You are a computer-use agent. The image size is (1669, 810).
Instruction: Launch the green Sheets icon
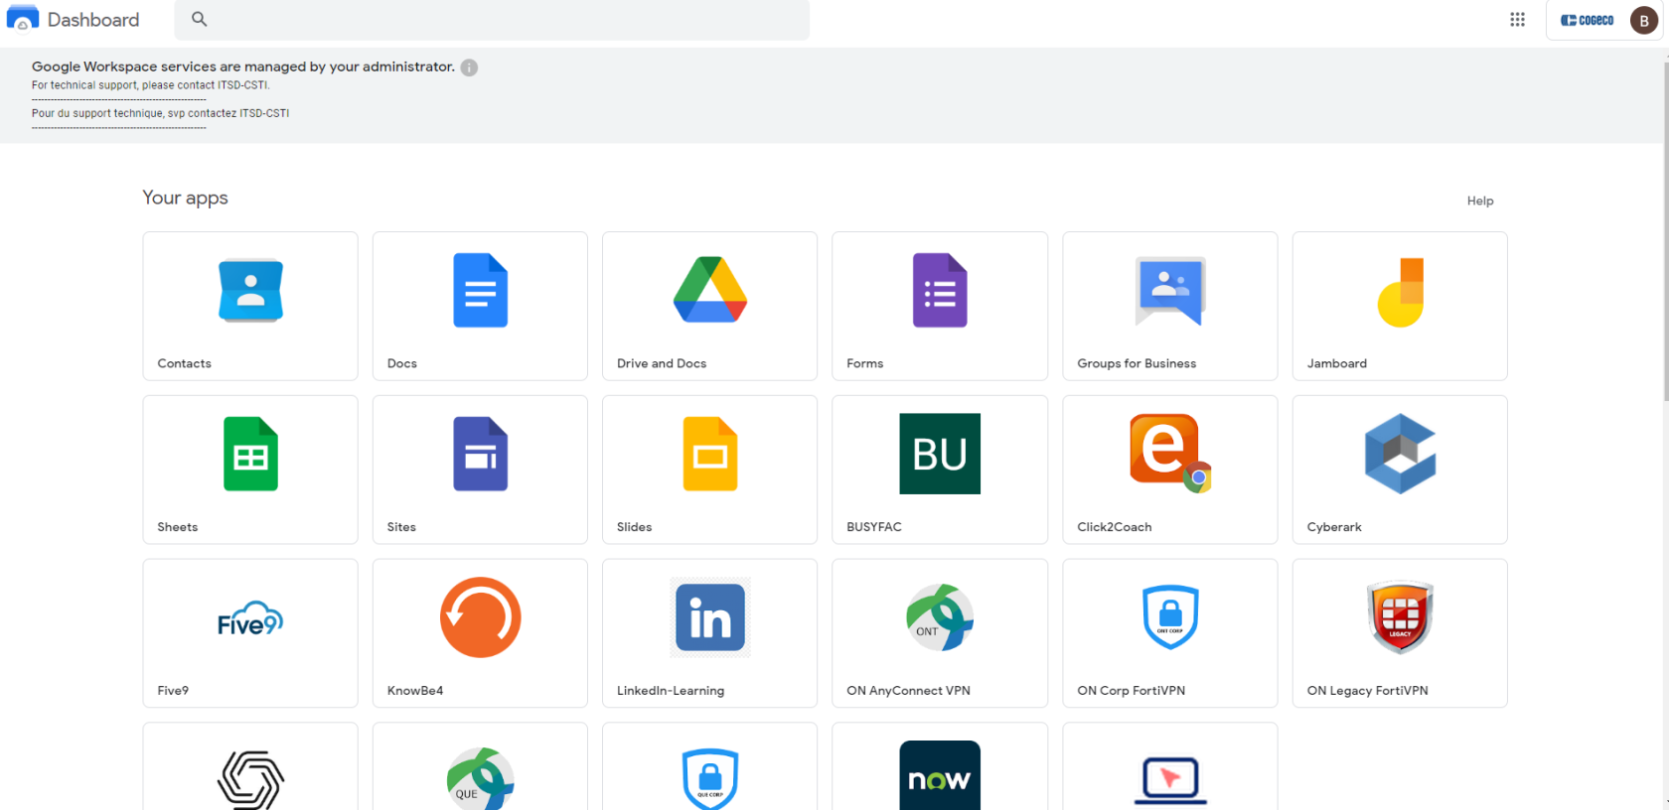pos(250,454)
